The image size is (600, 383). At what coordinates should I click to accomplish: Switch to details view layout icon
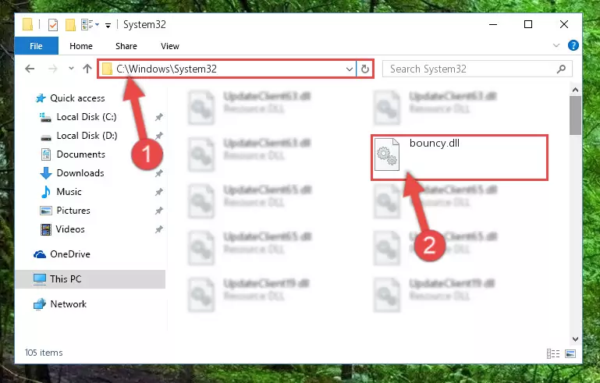click(x=553, y=353)
